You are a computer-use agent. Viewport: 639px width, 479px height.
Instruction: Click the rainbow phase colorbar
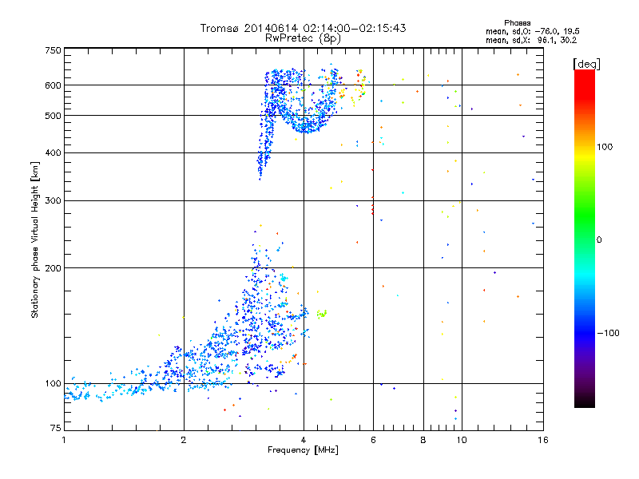(585, 239)
